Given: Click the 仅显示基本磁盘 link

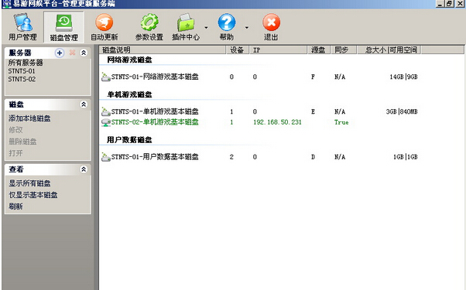Looking at the screenshot, I should (33, 195).
